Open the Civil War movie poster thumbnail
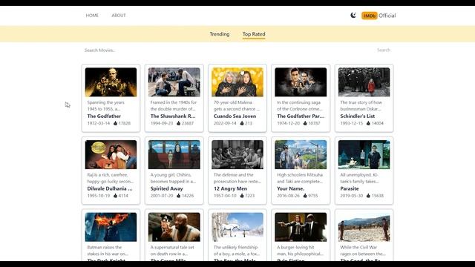475x267 pixels. [364, 227]
